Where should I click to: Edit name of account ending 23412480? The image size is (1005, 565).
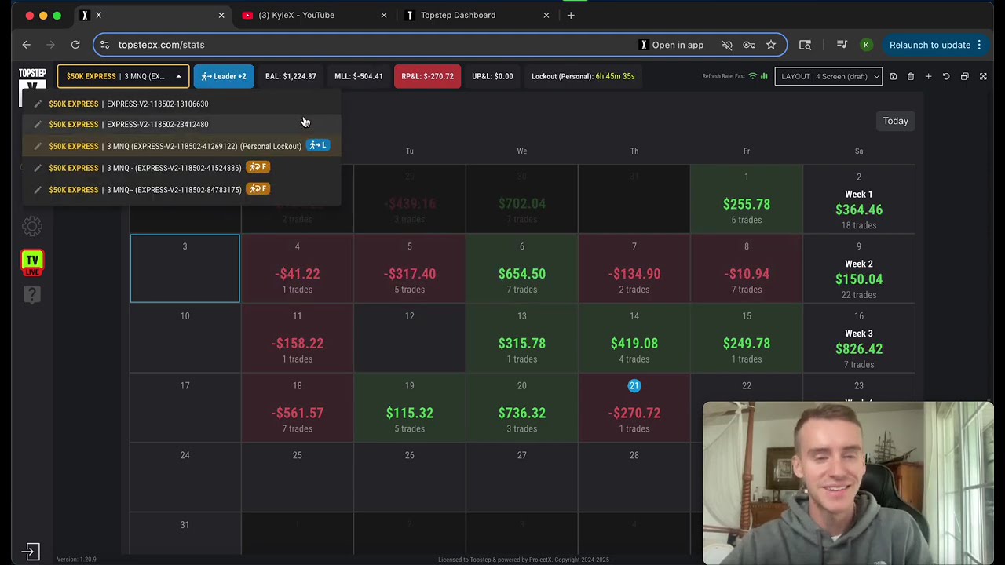[x=38, y=124]
